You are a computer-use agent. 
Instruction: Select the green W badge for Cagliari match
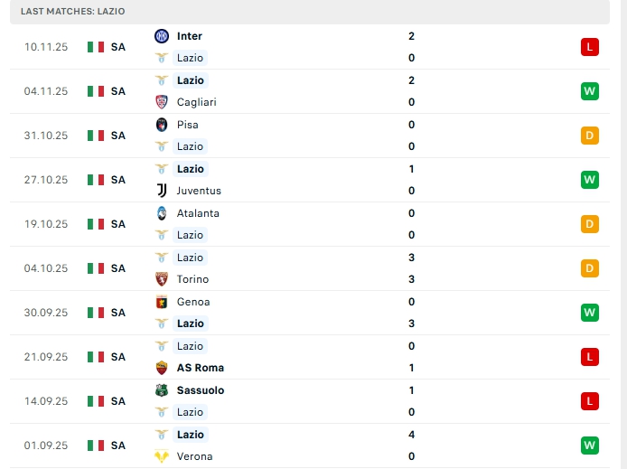pos(590,91)
